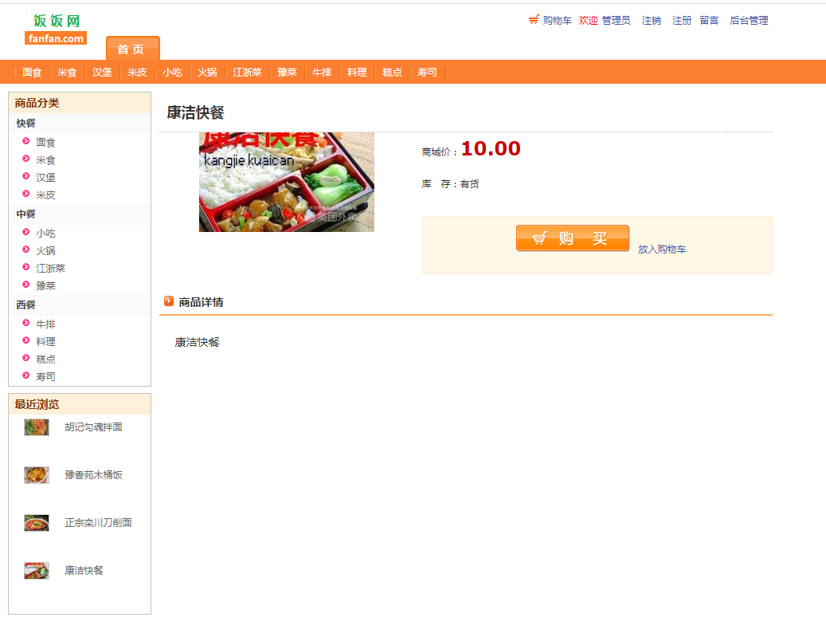Image resolution: width=826 pixels, height=629 pixels.
Task: Open 江浙菜 in the sidebar category list
Action: (50, 268)
